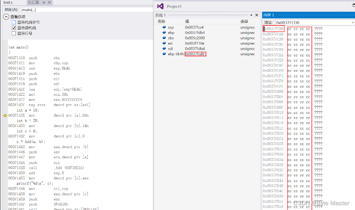The image size is (355, 210).
Task: Uncheck the 显示源代码 checkbox
Action: [x=14, y=28]
